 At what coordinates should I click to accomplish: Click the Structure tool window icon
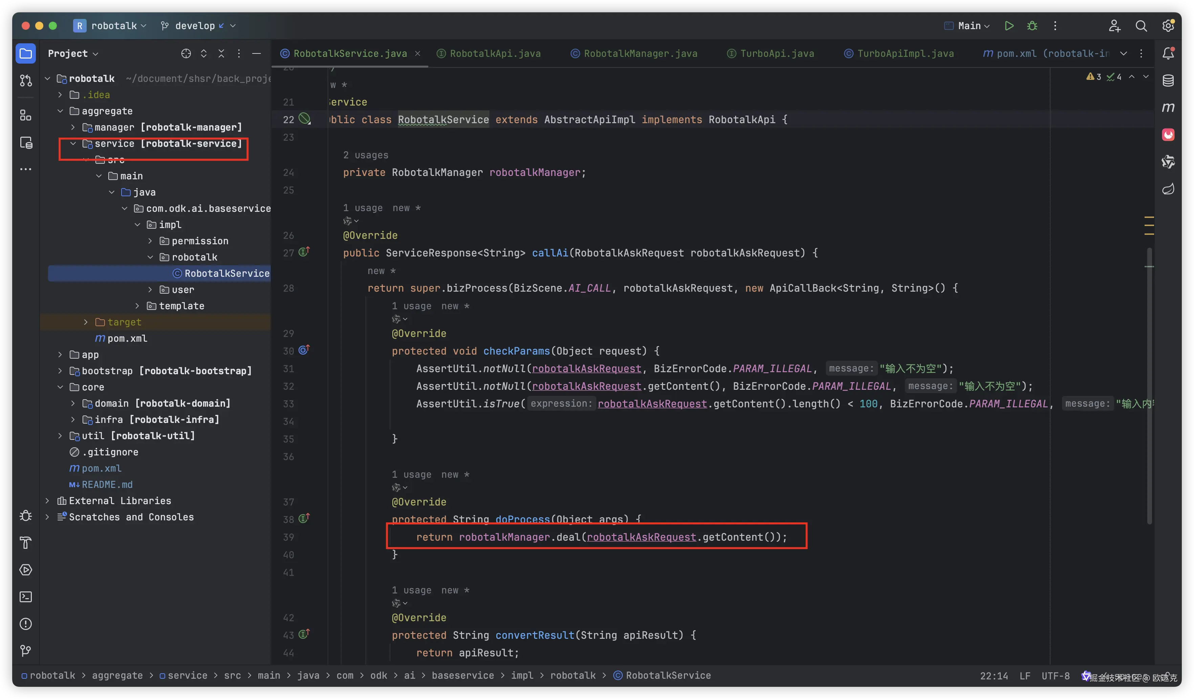pyautogui.click(x=26, y=115)
